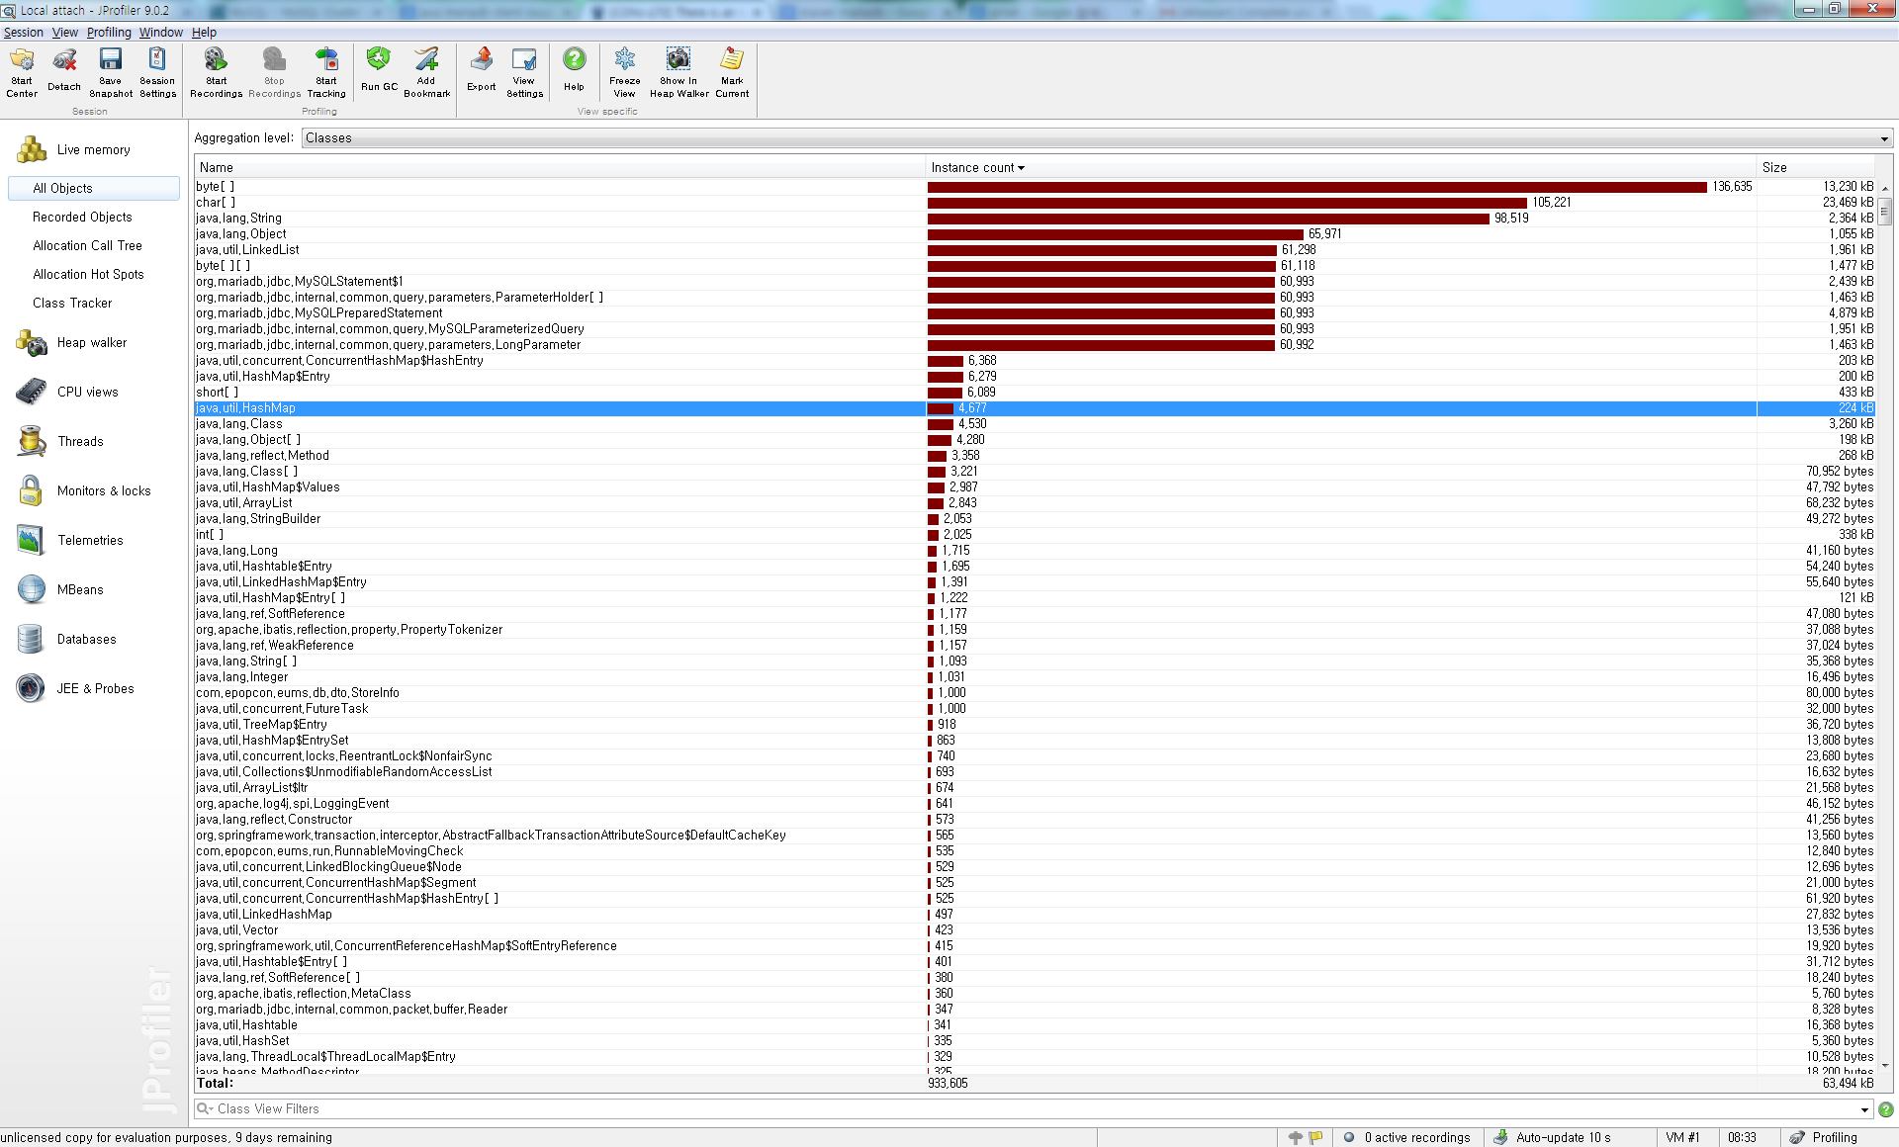Open the Aggregation level dropdown
Image resolution: width=1899 pixels, height=1147 pixels.
1096,137
